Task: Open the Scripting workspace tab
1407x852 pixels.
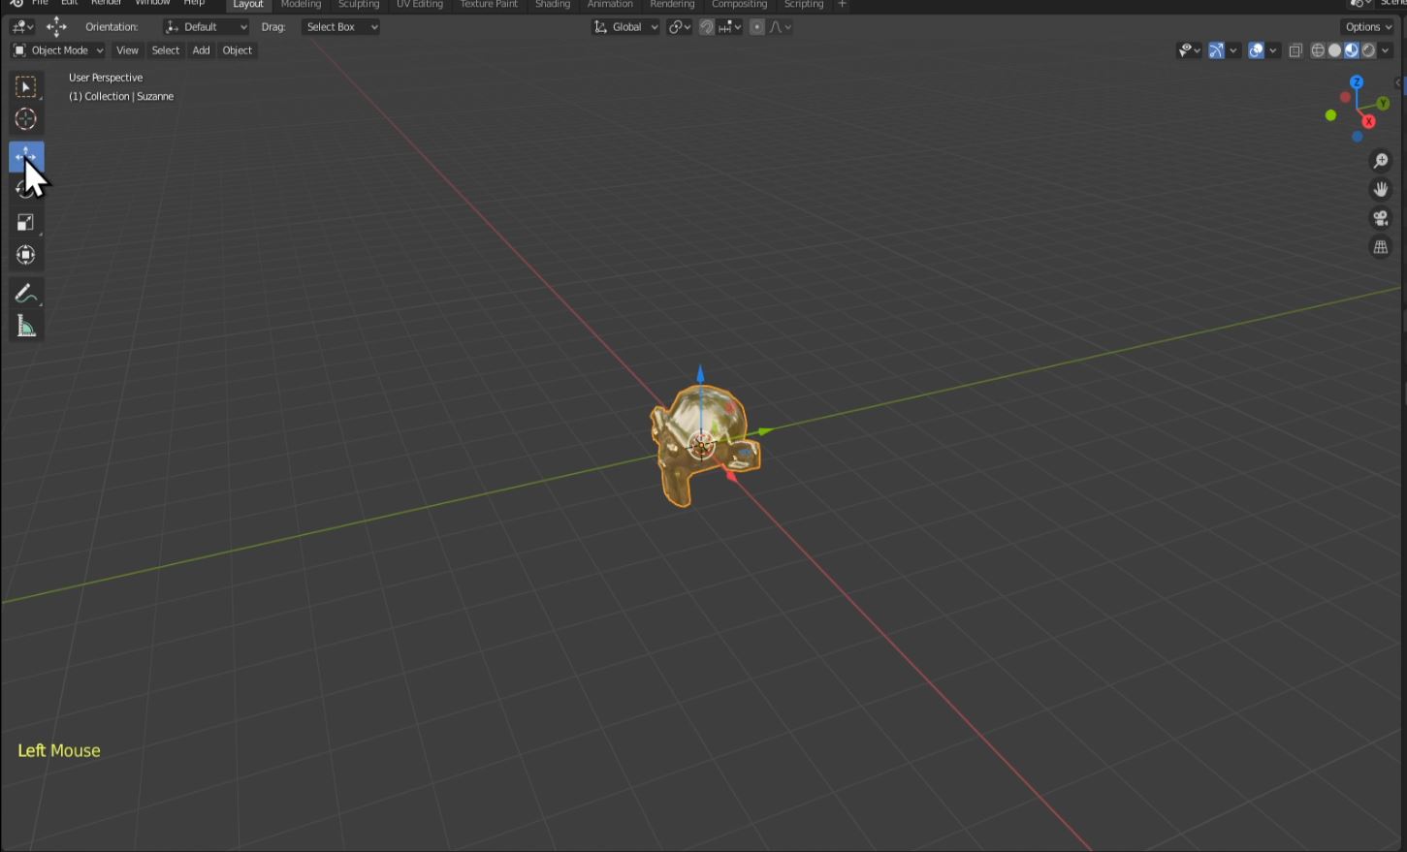Action: point(804,5)
